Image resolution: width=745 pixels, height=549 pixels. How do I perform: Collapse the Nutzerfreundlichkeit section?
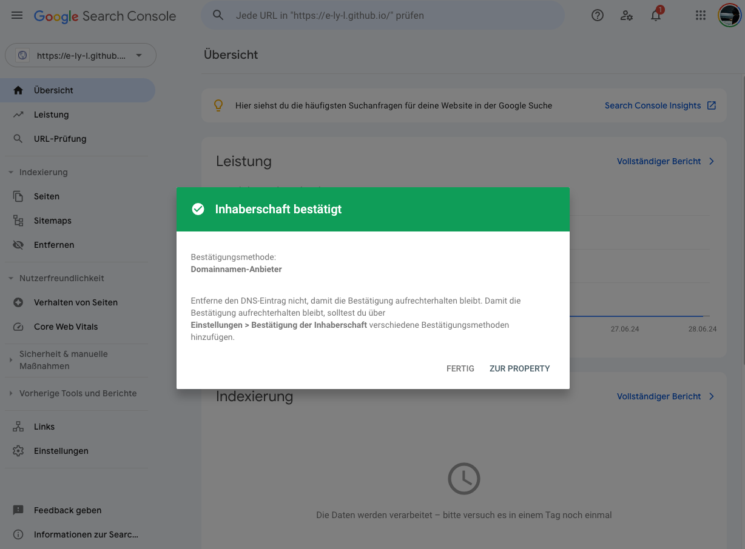[11, 279]
